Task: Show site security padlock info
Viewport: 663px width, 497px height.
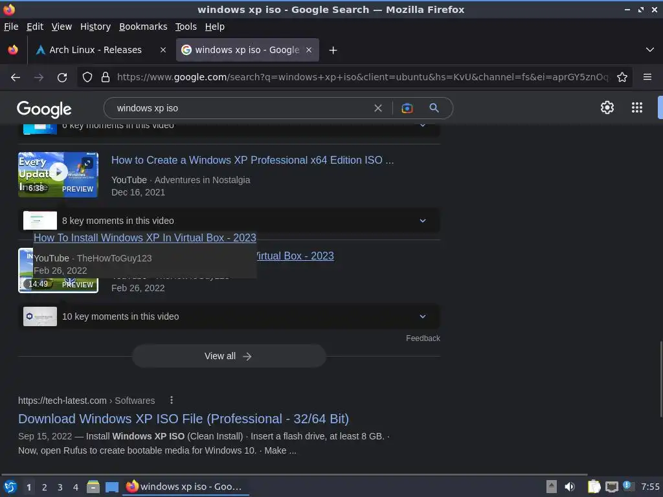Action: coord(106,78)
